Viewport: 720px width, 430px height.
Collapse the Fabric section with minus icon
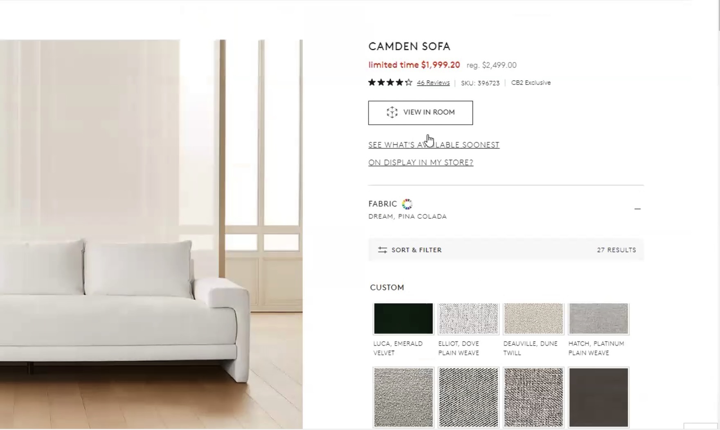click(637, 209)
